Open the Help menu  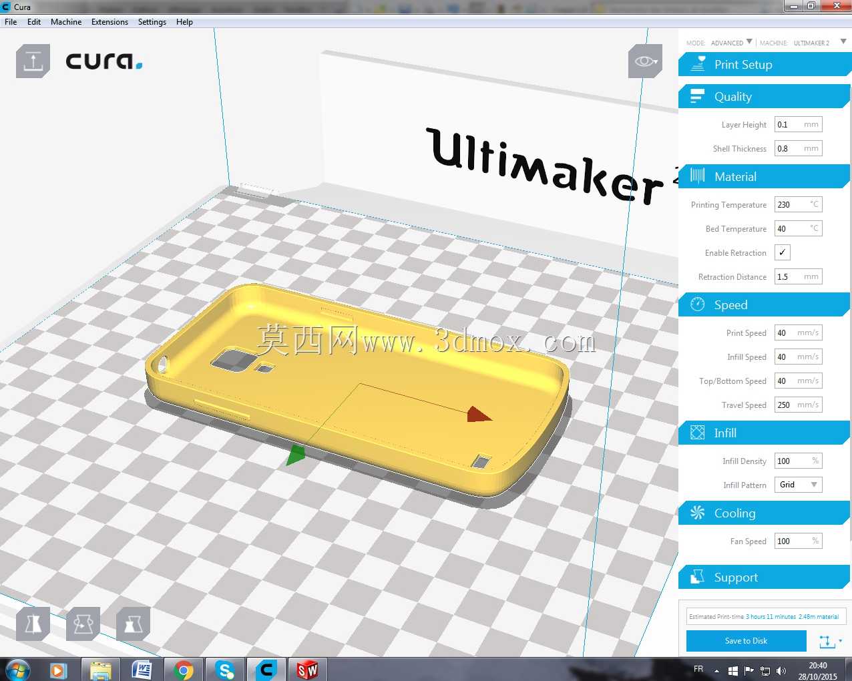(184, 21)
